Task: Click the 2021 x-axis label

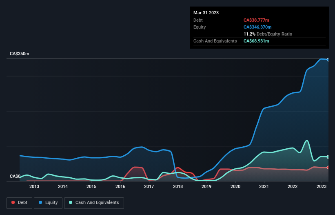Action: pyautogui.click(x=264, y=186)
